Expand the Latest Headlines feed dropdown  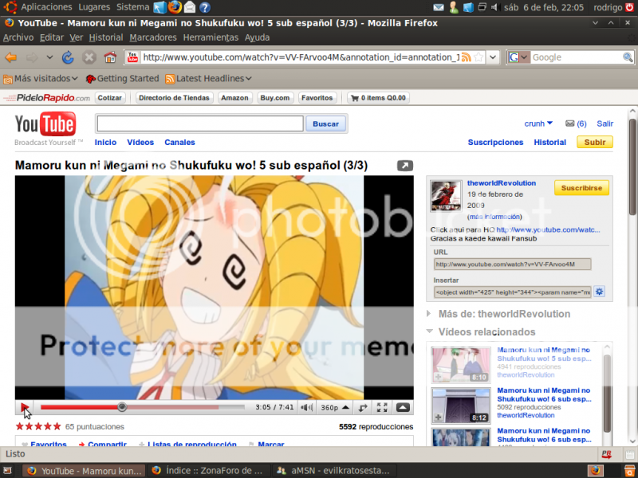coord(208,78)
